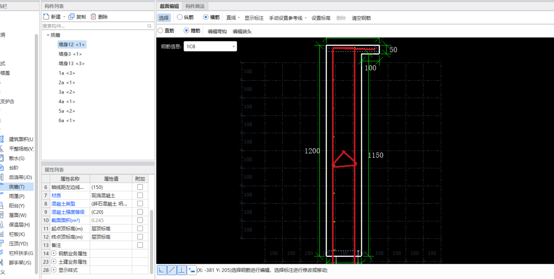Open 保温层(H) in the sidebar
Screen dimensions: 554x279
tap(19, 225)
